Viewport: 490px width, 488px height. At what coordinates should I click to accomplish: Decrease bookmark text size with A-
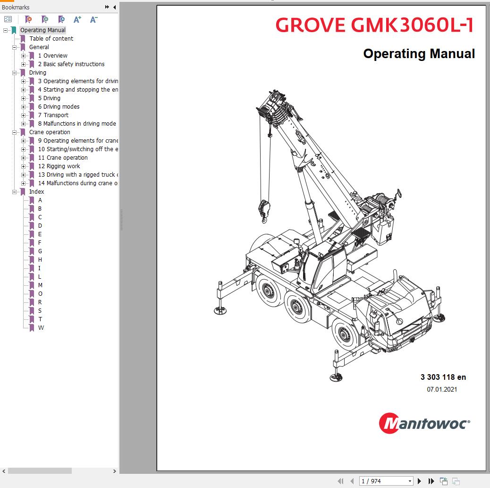pos(93,19)
